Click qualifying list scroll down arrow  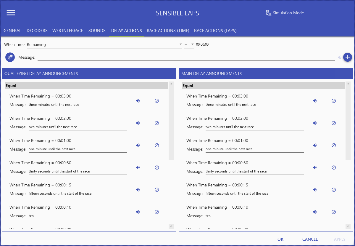click(x=171, y=226)
